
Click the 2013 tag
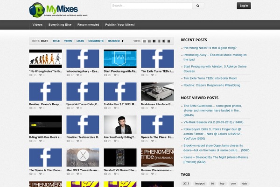[186, 184]
